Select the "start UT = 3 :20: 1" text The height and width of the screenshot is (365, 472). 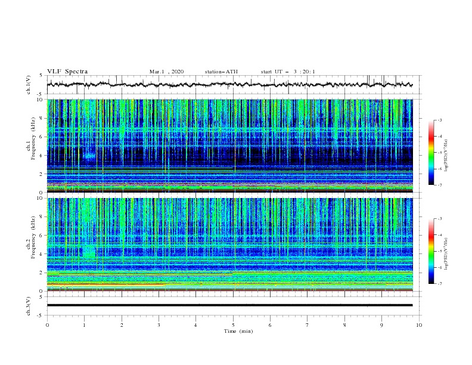click(288, 72)
